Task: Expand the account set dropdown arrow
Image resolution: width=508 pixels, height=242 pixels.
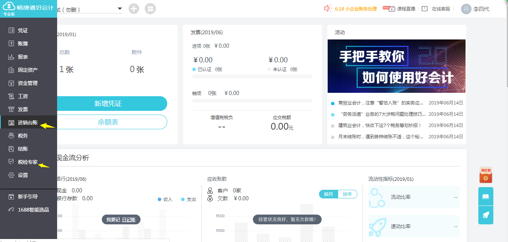Action: [x=119, y=9]
